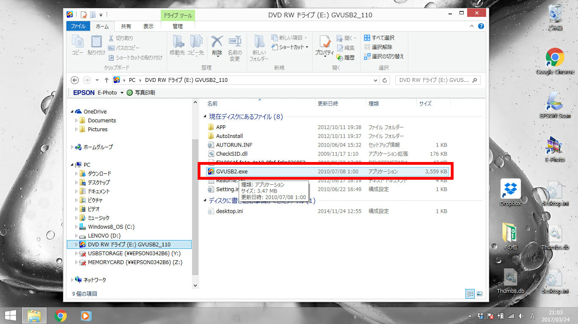Open the File (ファイル) tab

pyautogui.click(x=78, y=26)
